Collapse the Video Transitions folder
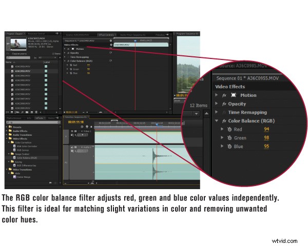Screen dimensions: 308x246 tap(7, 169)
